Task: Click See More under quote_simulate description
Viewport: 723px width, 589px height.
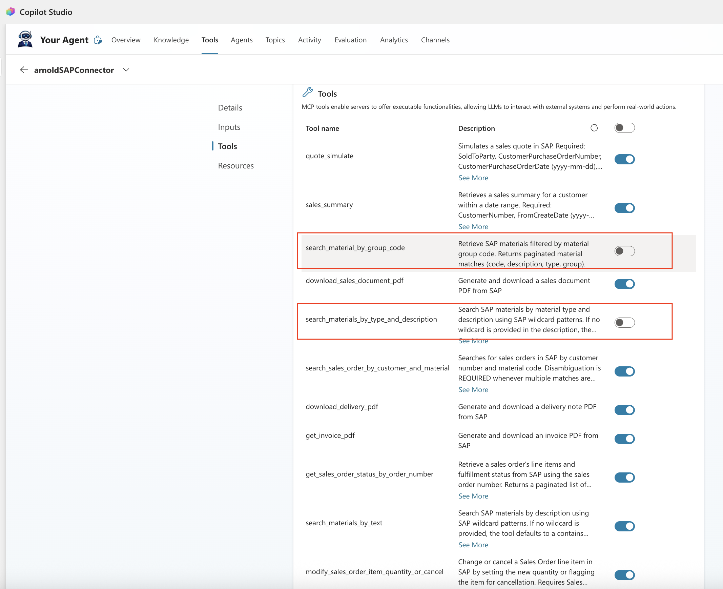Action: click(473, 178)
